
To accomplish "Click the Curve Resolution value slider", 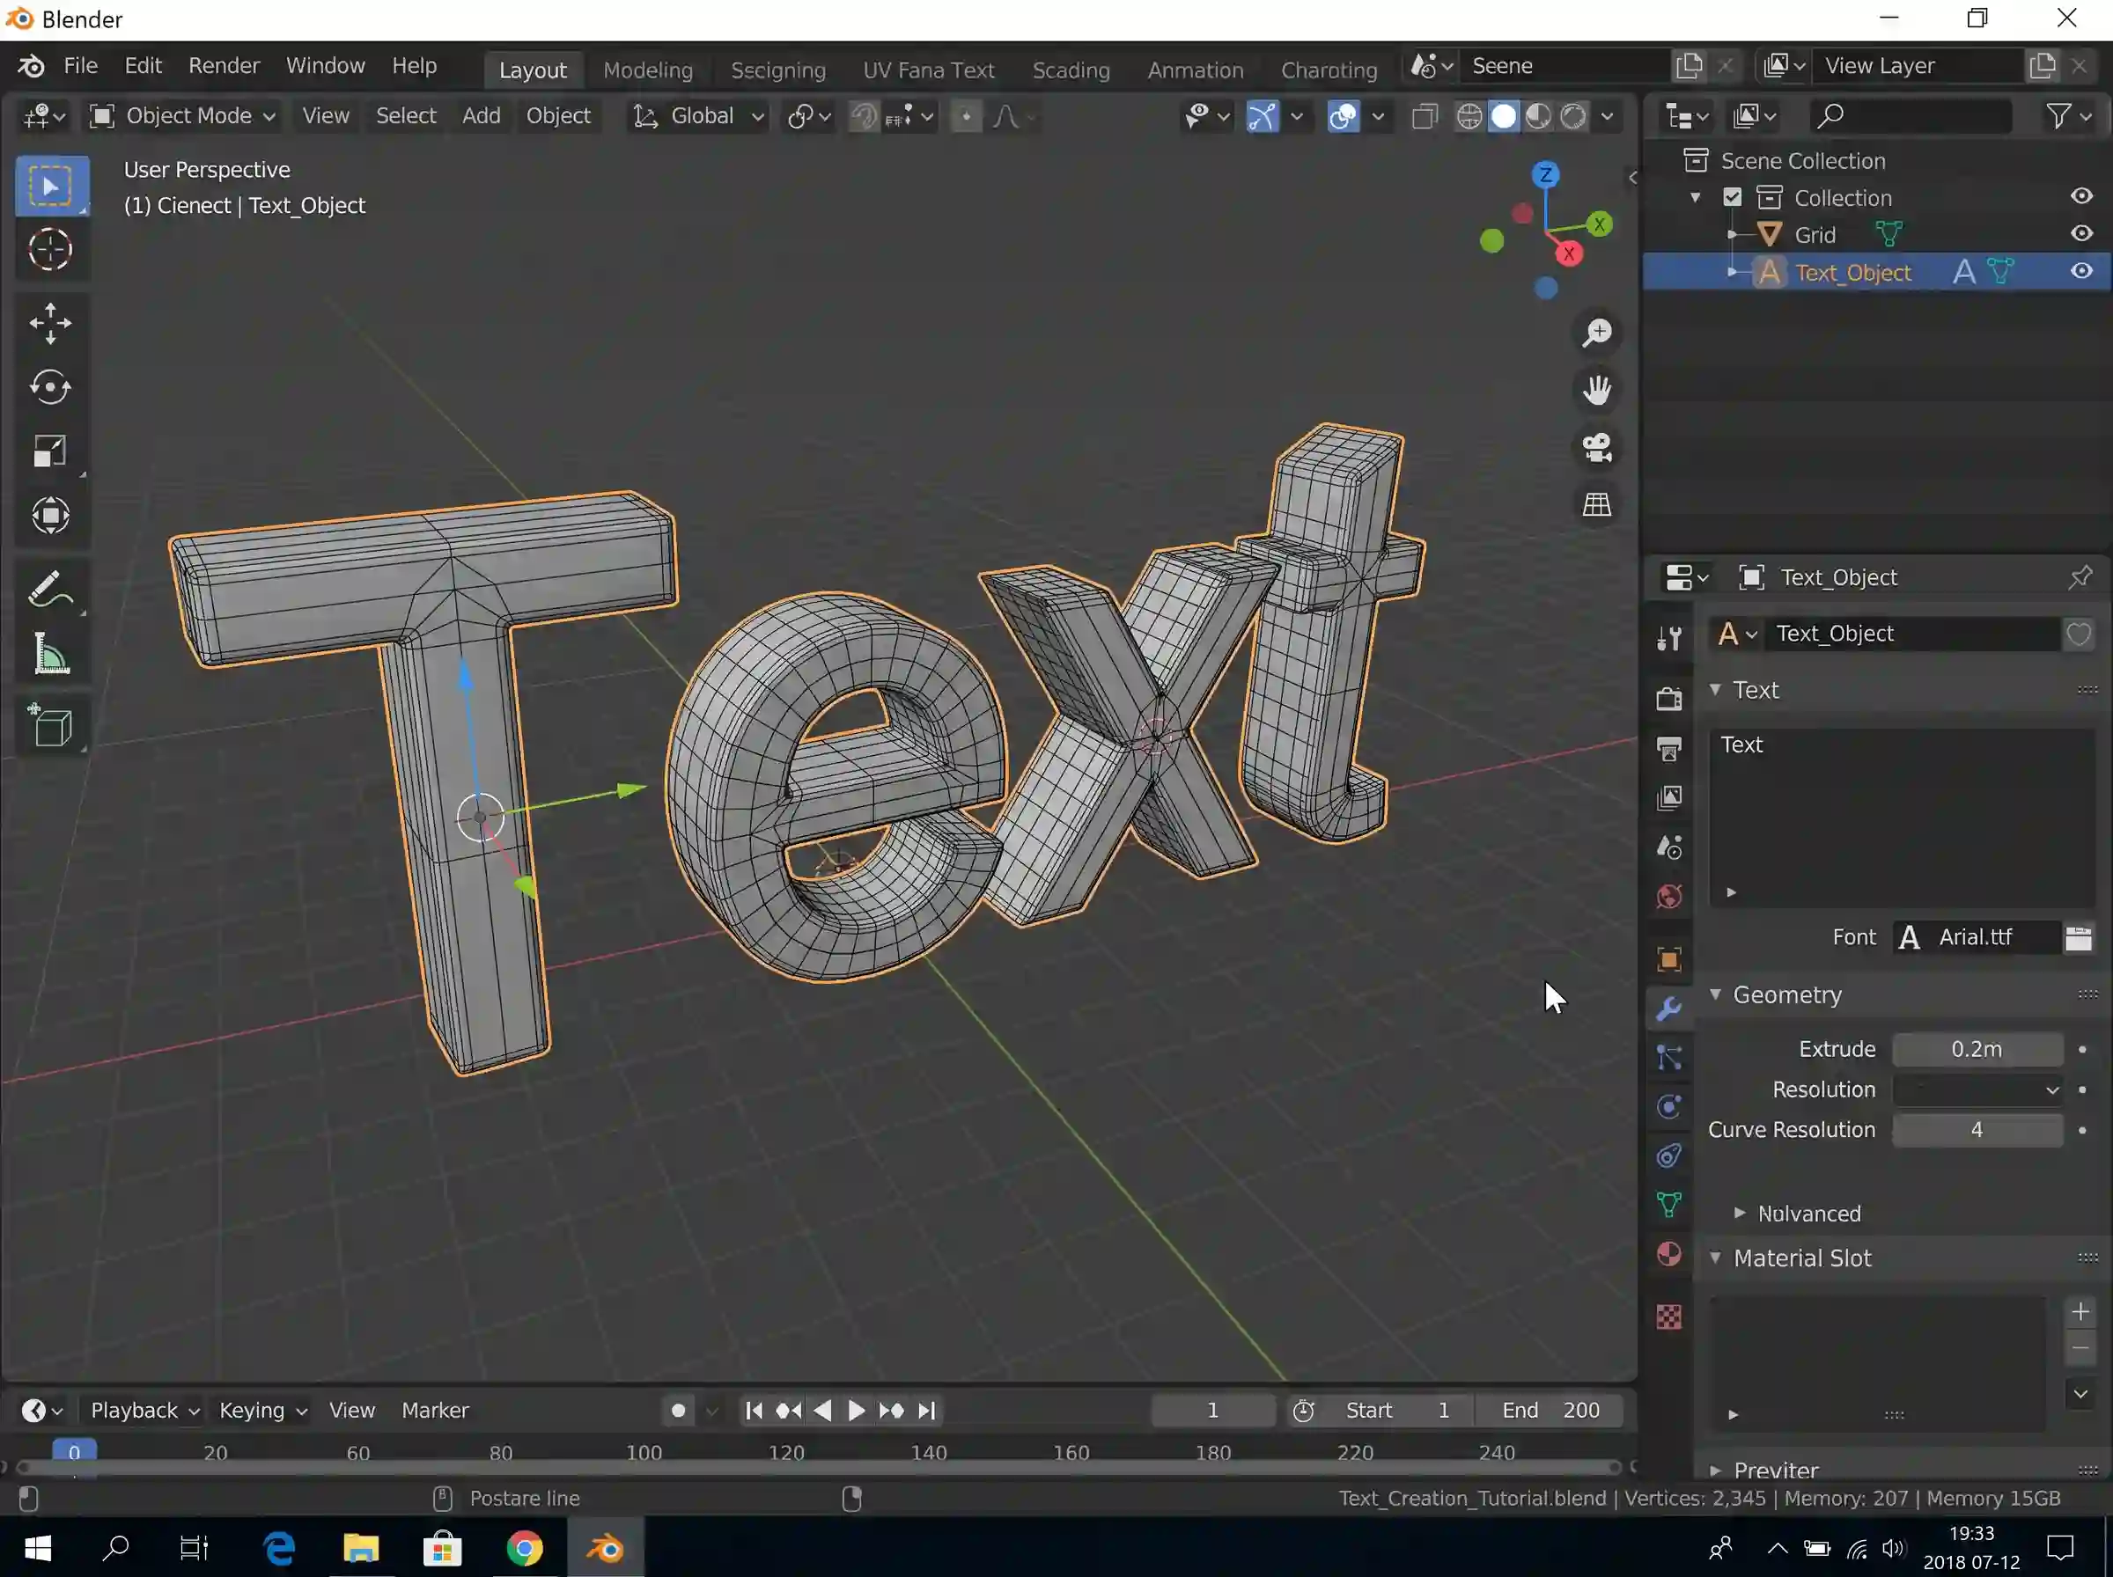I will (x=1977, y=1130).
